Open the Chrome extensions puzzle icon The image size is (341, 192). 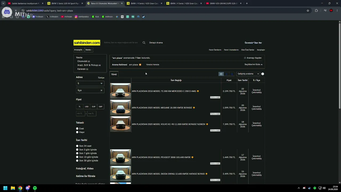(x=316, y=11)
